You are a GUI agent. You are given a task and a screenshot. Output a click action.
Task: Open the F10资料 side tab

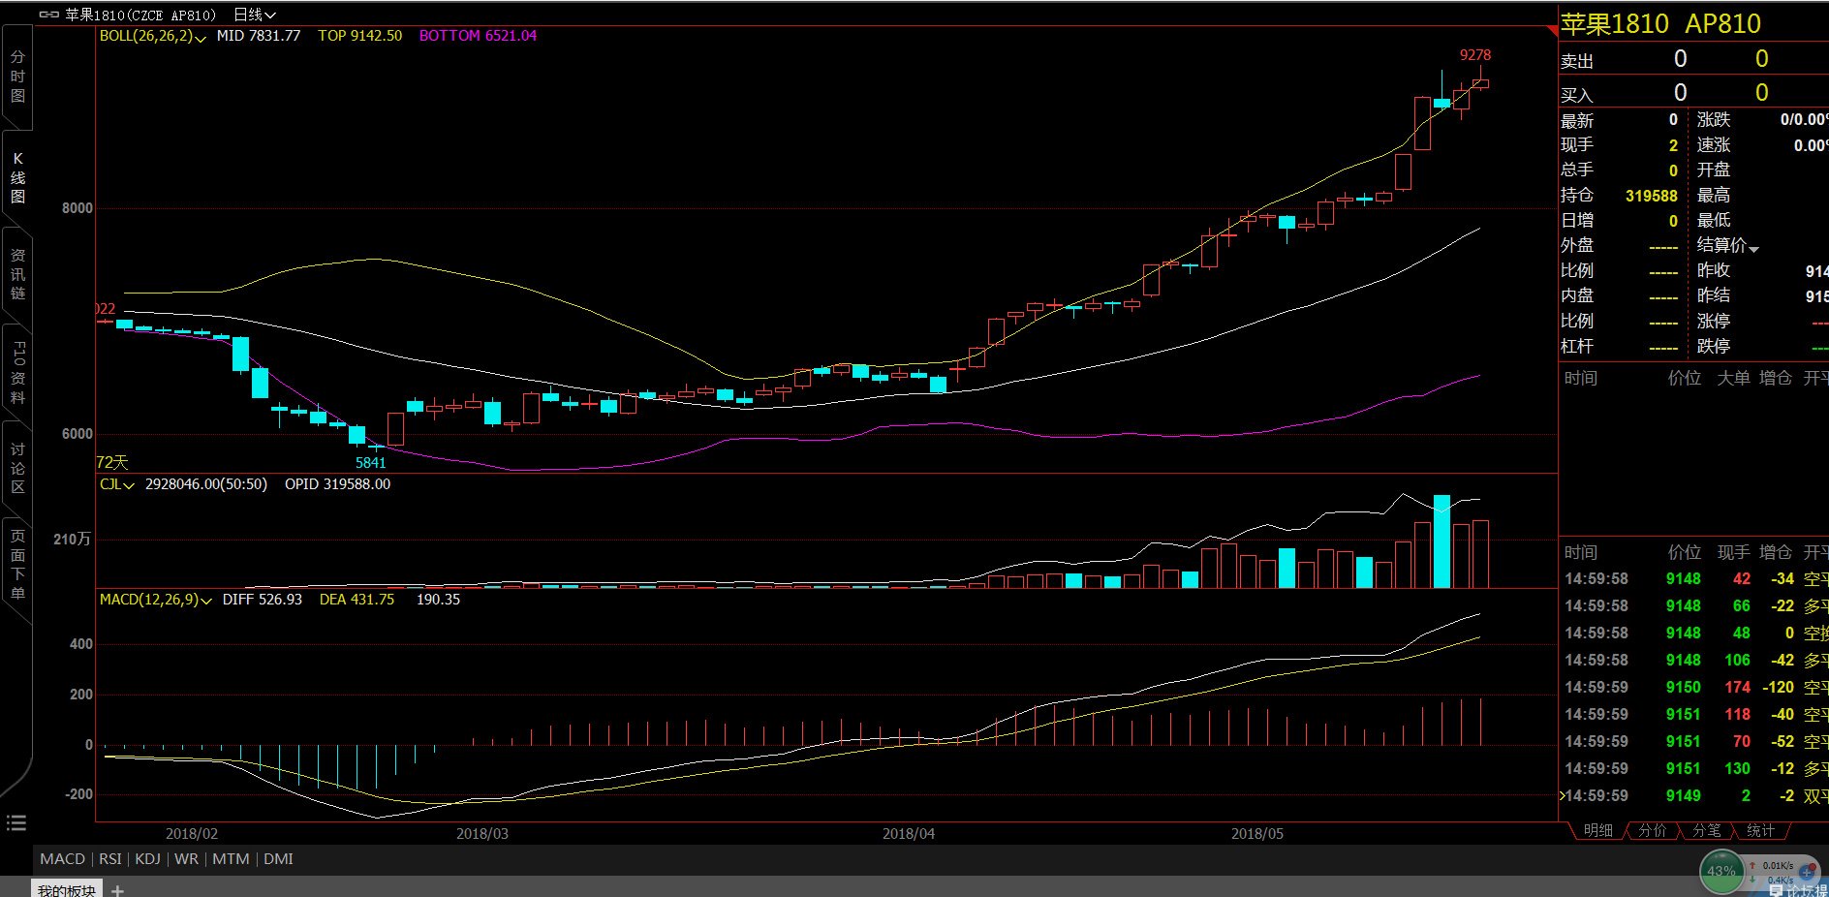(17, 372)
